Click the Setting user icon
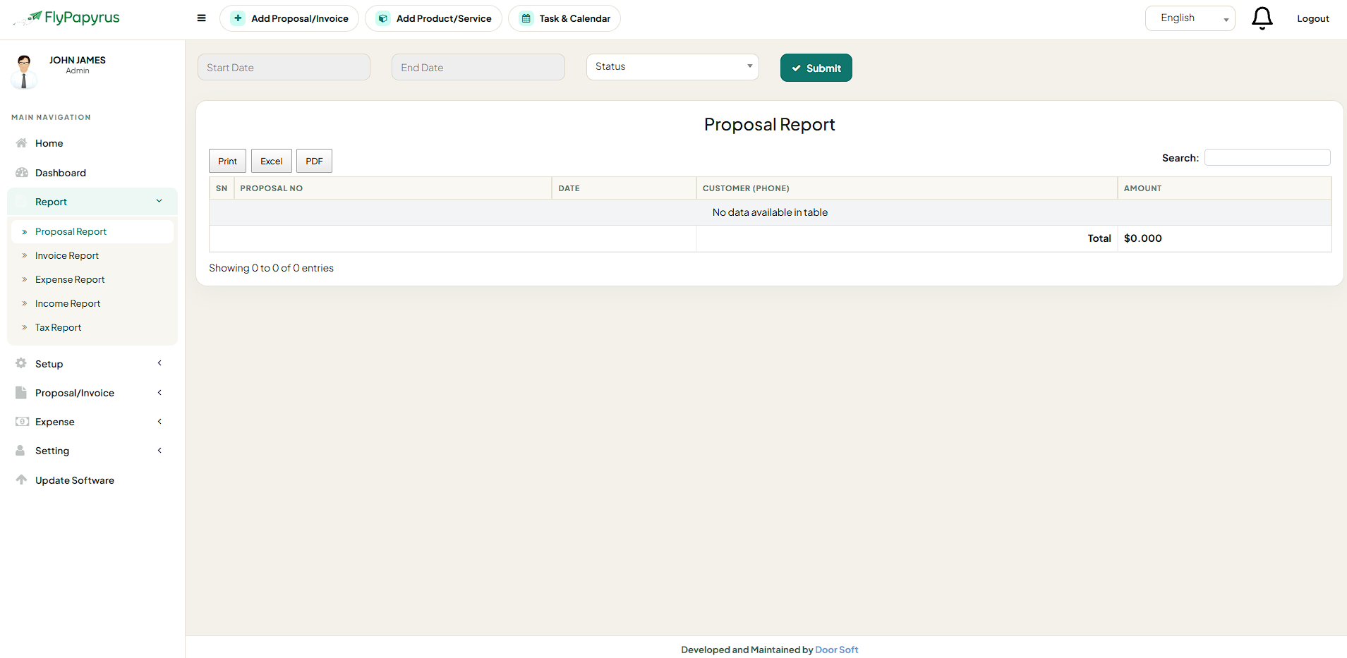 (20, 451)
